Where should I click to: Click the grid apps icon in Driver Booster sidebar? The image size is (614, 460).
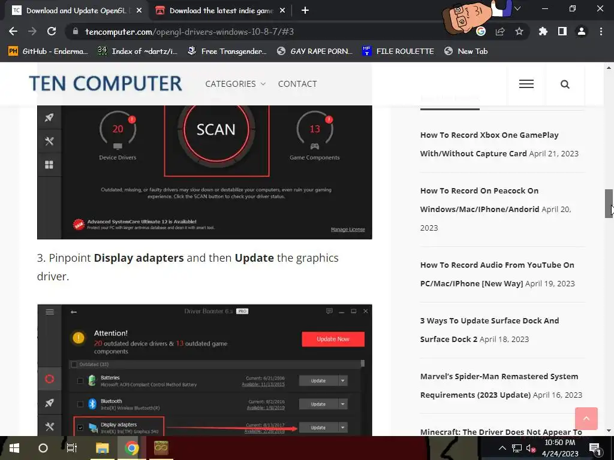(49, 165)
